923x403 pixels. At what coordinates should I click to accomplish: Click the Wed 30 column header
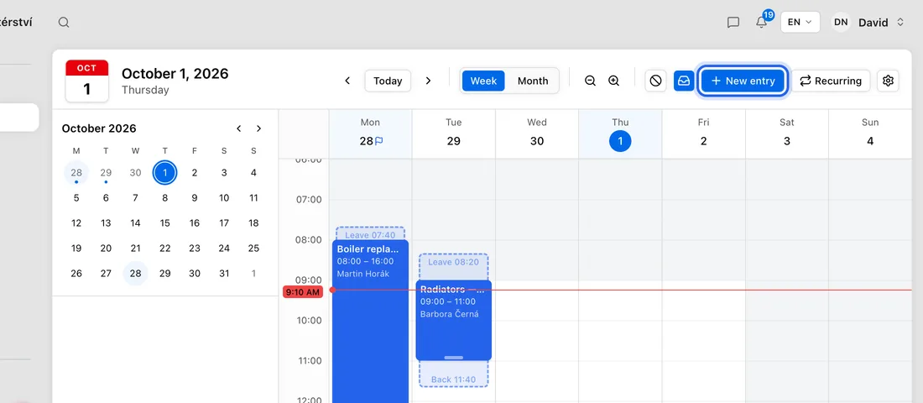(537, 133)
